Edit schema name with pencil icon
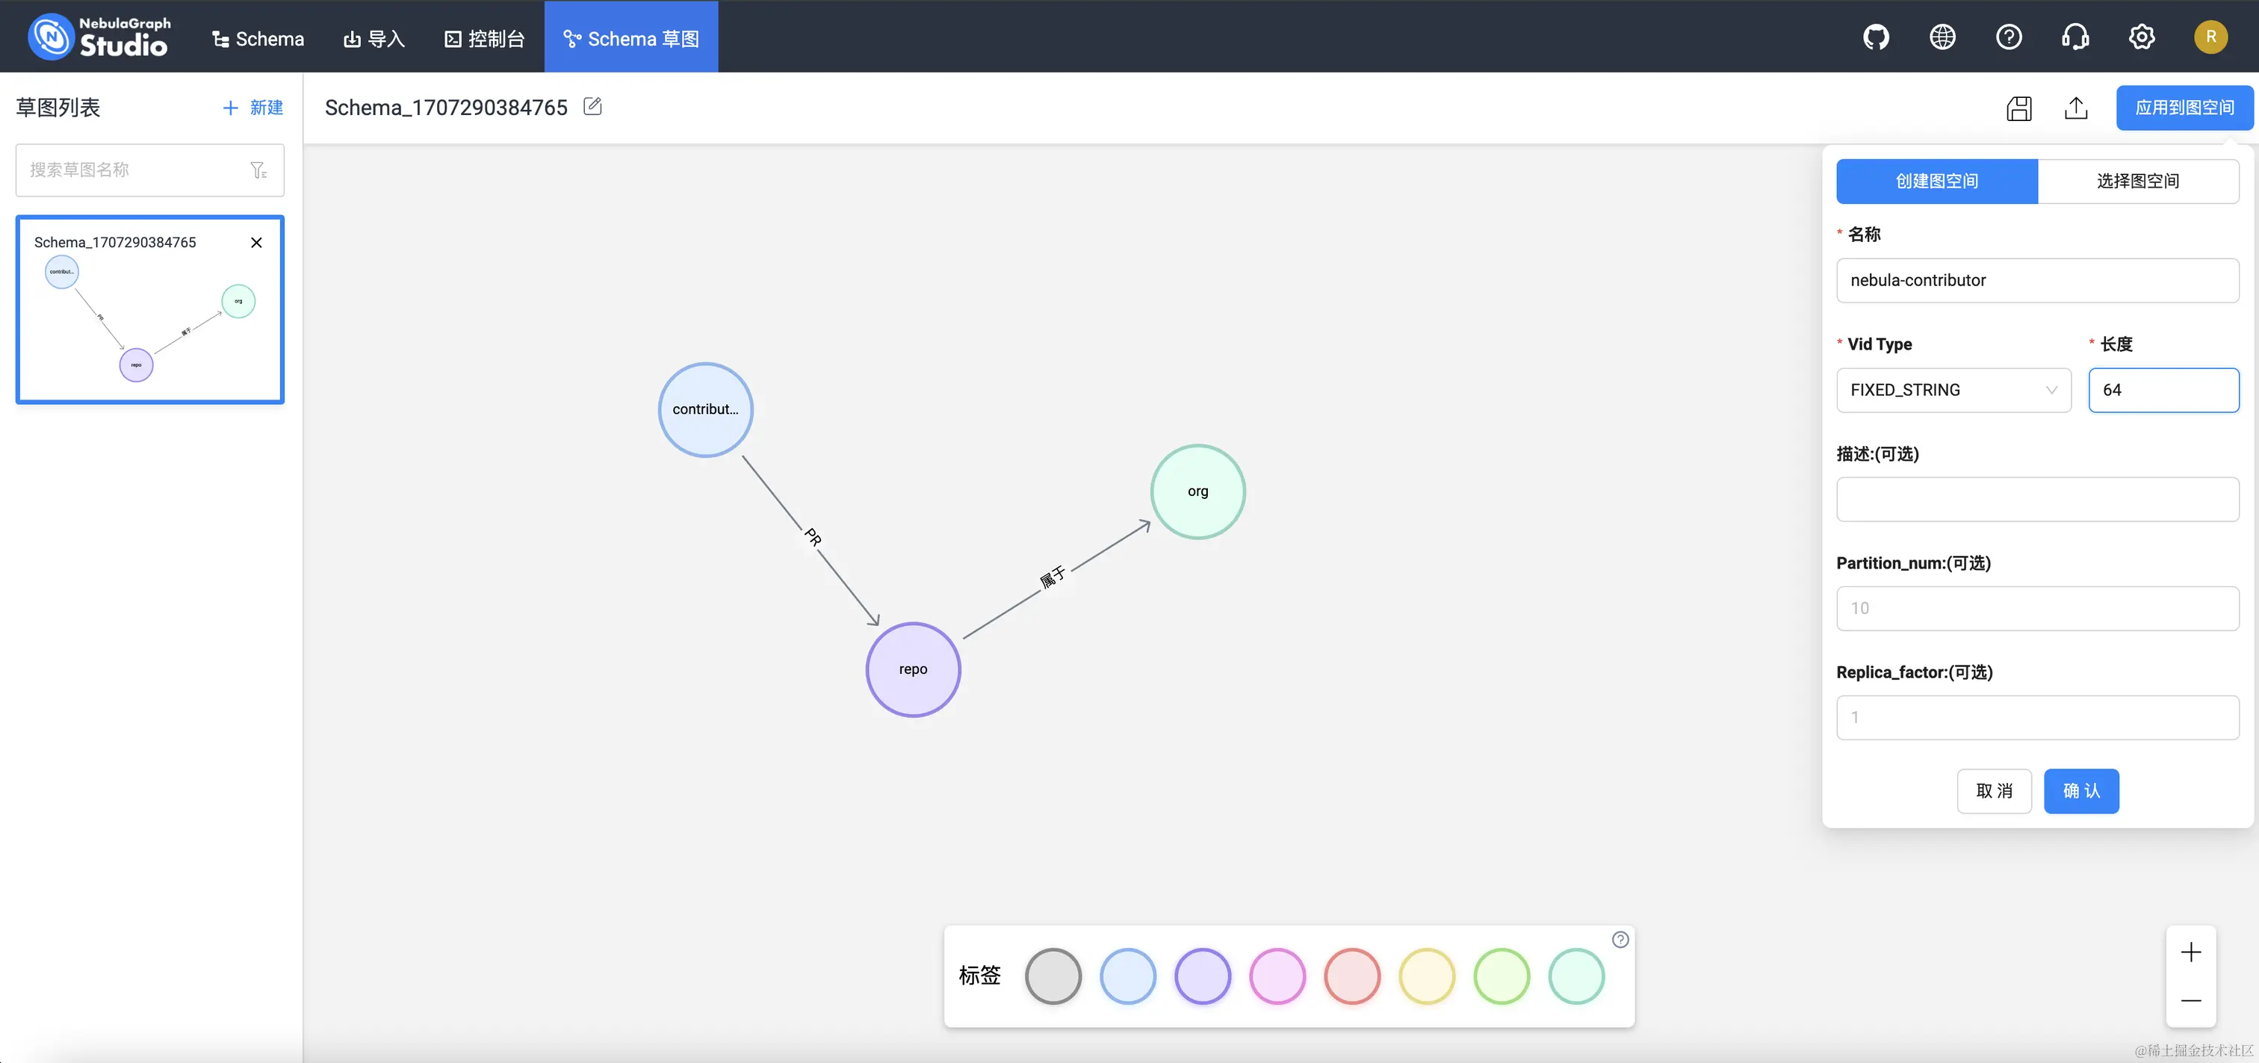The width and height of the screenshot is (2259, 1063). [x=593, y=107]
